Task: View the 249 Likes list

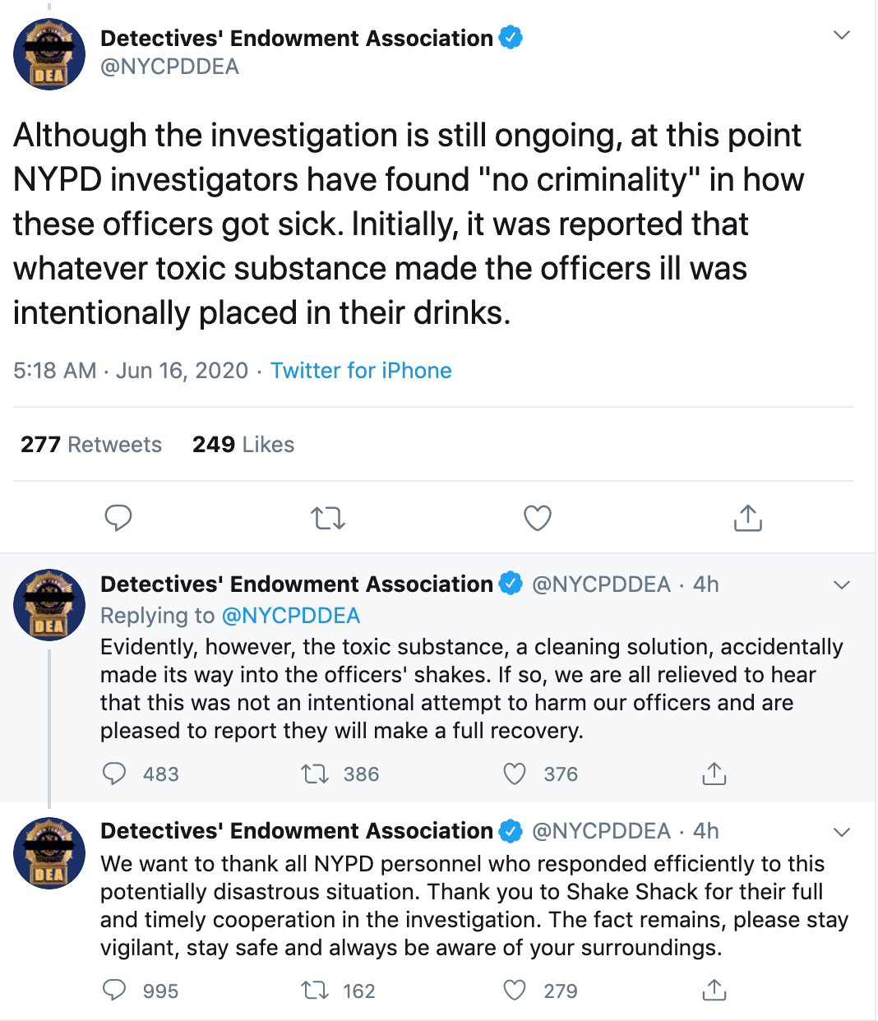Action: pyautogui.click(x=243, y=445)
